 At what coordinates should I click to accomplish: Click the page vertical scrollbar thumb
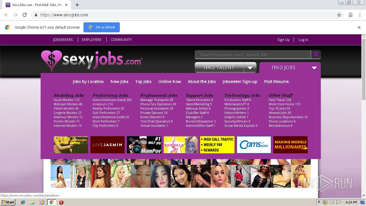coord(364,69)
